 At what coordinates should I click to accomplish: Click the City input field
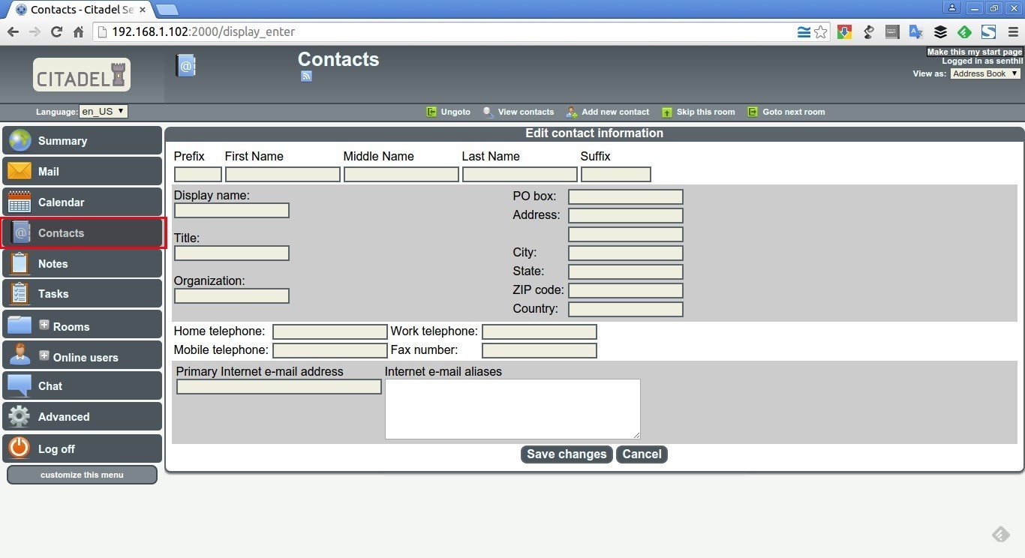[626, 253]
